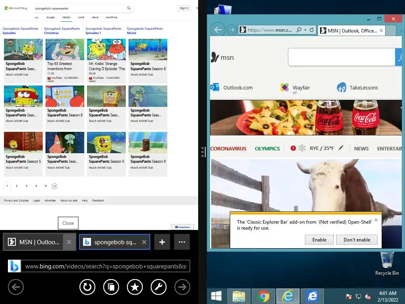Click the edit location pencil icon
Image resolution: width=405 pixels, height=304 pixels.
tap(341, 148)
